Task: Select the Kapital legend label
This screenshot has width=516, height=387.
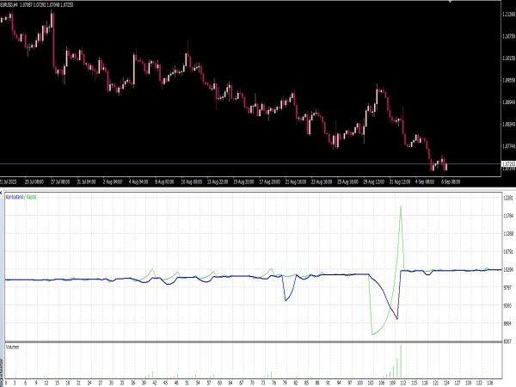Action: 31,197
